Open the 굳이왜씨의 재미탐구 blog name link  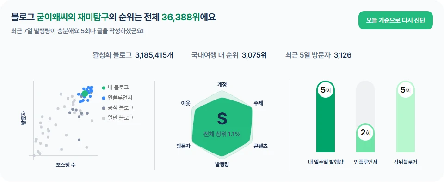click(x=73, y=17)
